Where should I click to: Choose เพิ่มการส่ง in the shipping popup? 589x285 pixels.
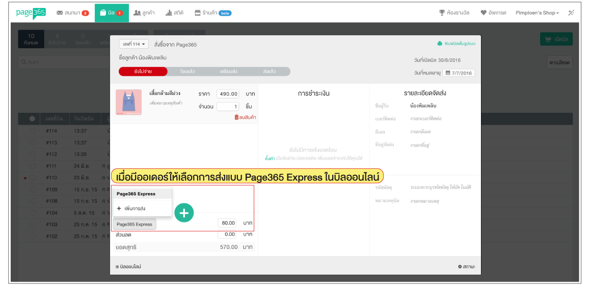142,208
